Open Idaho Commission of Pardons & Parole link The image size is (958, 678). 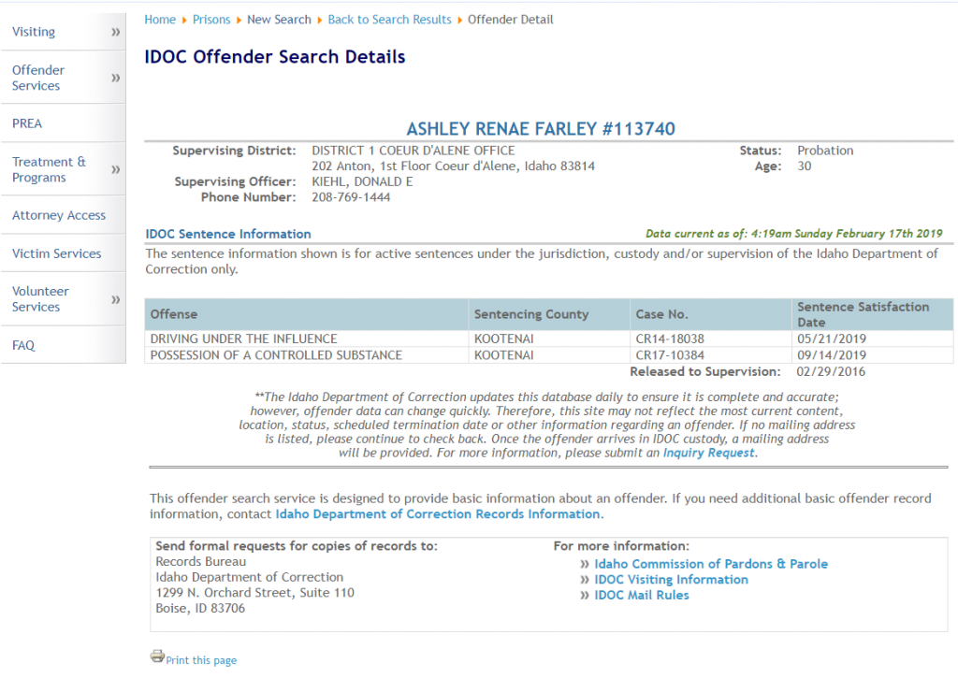(711, 564)
